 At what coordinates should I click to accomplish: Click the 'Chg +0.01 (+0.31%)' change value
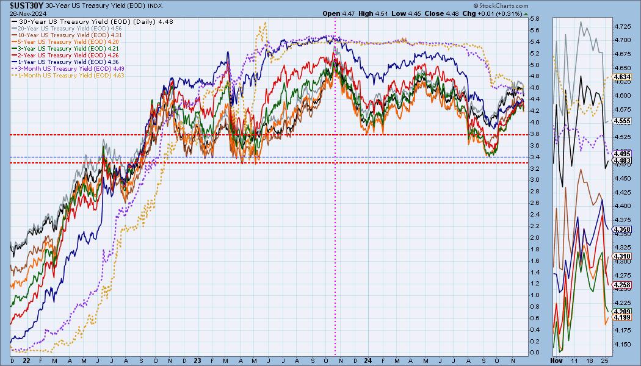pyautogui.click(x=492, y=13)
